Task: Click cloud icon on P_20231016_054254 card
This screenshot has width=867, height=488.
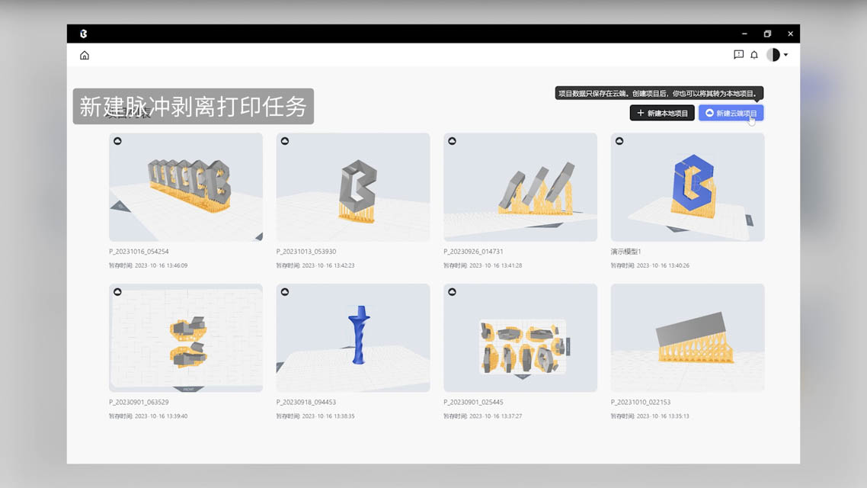Action: tap(118, 141)
